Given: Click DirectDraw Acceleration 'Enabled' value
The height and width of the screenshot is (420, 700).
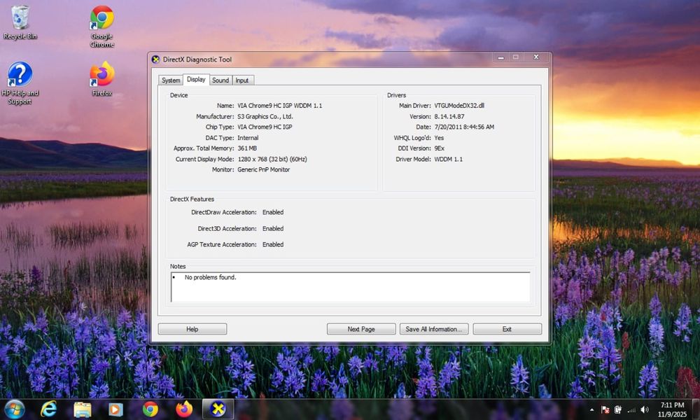Looking at the screenshot, I should (x=273, y=213).
